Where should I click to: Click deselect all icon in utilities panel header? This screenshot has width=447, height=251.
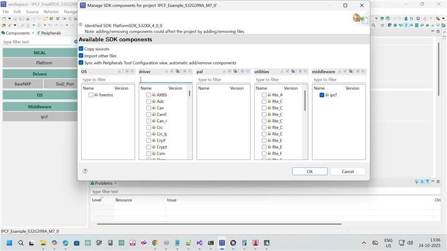pyautogui.click(x=293, y=71)
